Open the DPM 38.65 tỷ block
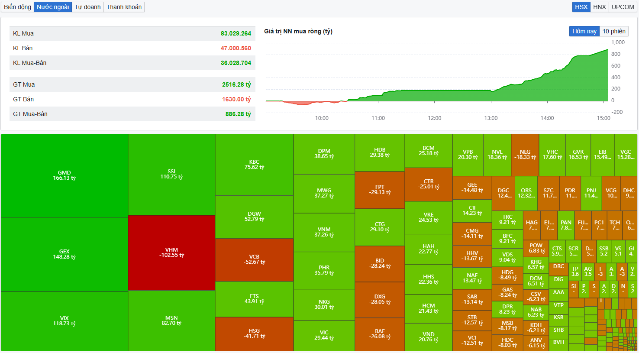Viewport: 639px width, 353px height. [x=324, y=154]
